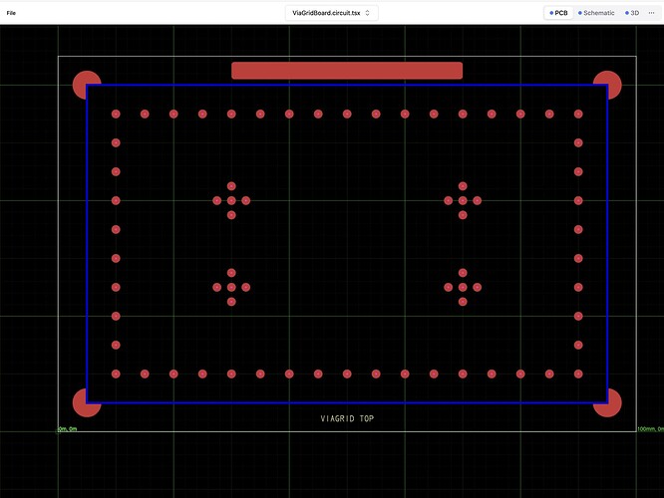Select the long red rectangular pad at top

[x=347, y=71]
